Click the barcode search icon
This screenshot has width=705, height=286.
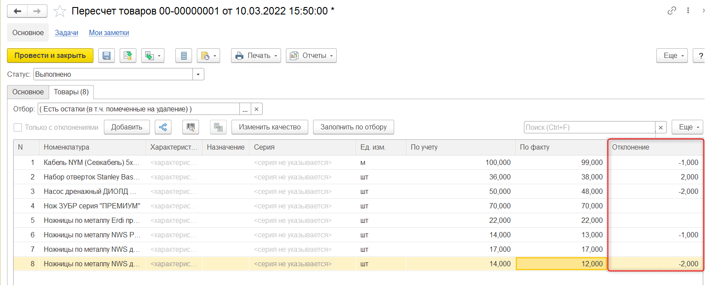coord(191,127)
